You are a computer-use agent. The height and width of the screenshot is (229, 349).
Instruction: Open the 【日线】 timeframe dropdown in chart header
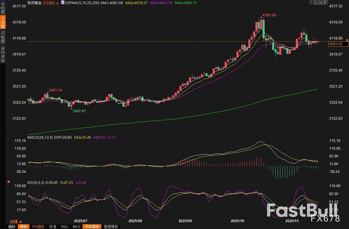[48, 2]
